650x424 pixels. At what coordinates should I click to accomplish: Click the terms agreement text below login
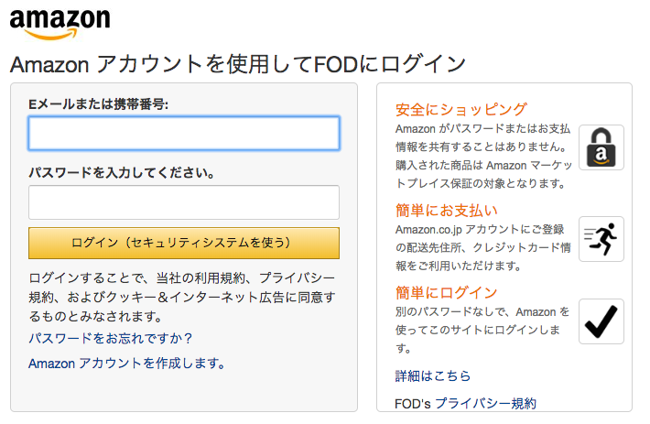(x=182, y=298)
